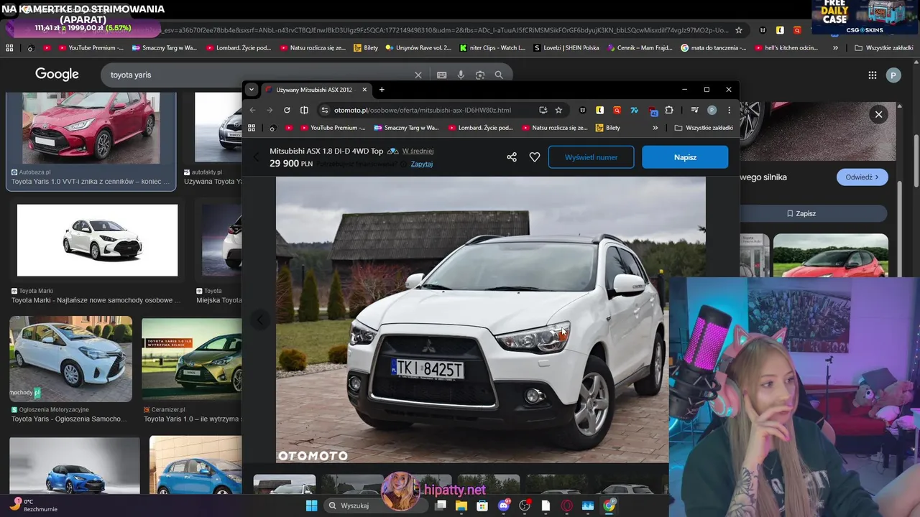Select the Używany Mitsubishi ASX 2012 tab

click(x=315, y=90)
